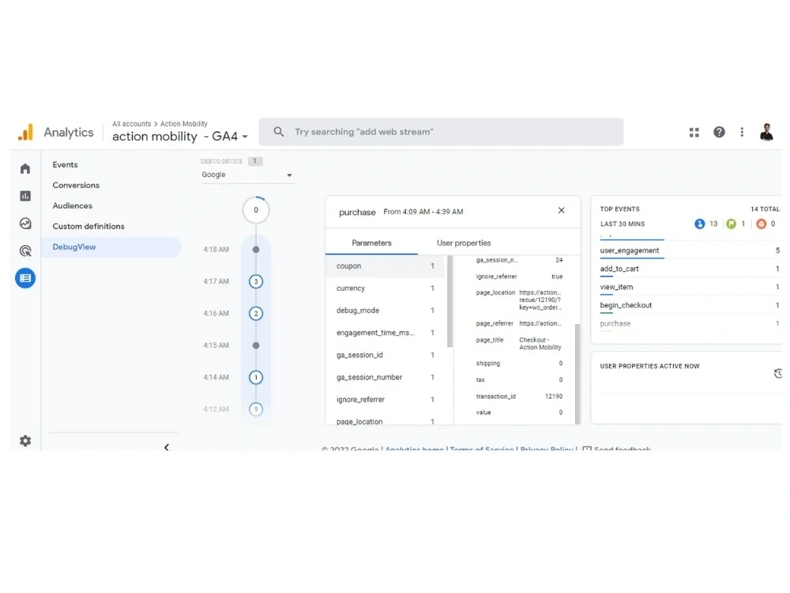
Task: Go to Audiences in the menu
Action: 73,206
